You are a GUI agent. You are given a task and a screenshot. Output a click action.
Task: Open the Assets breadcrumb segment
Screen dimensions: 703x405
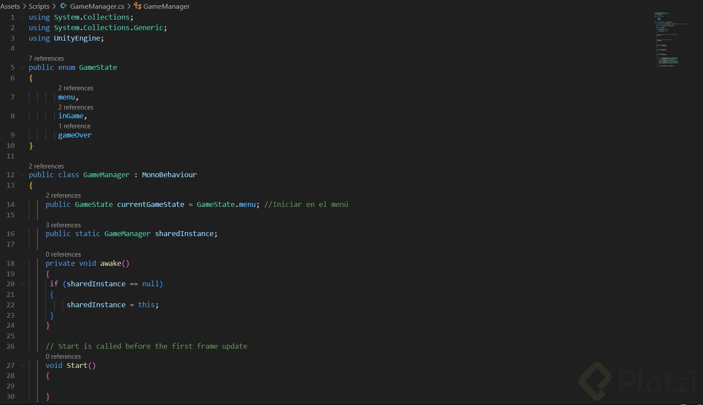tap(10, 6)
